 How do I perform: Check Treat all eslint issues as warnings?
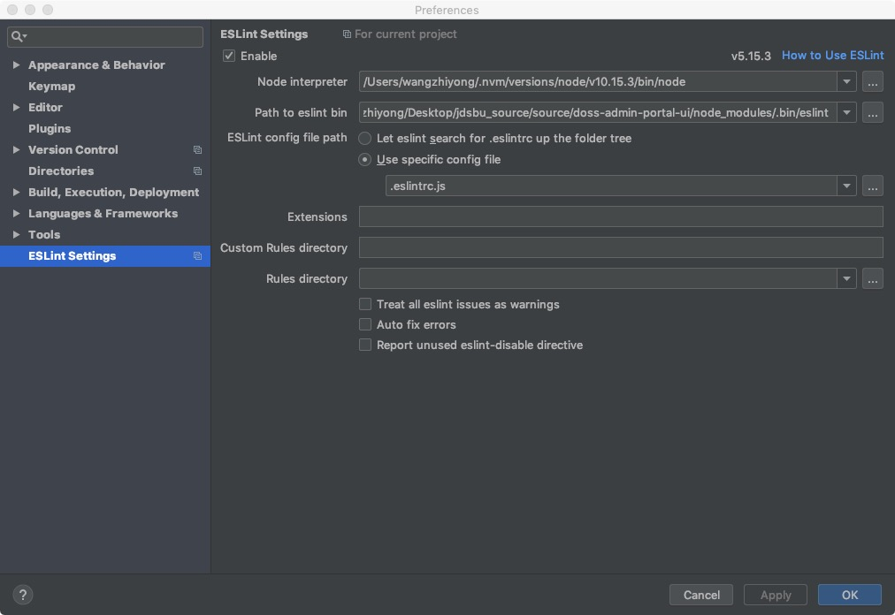[x=365, y=304]
